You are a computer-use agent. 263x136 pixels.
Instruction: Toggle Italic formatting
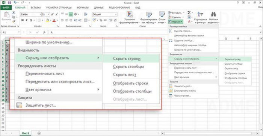27,20
